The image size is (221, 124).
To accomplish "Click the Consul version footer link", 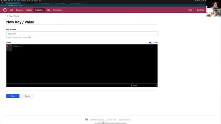I will point(111,120).
